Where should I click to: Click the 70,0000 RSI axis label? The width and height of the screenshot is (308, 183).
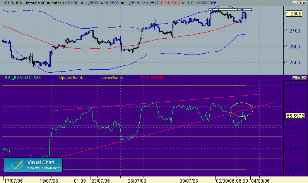(294, 86)
